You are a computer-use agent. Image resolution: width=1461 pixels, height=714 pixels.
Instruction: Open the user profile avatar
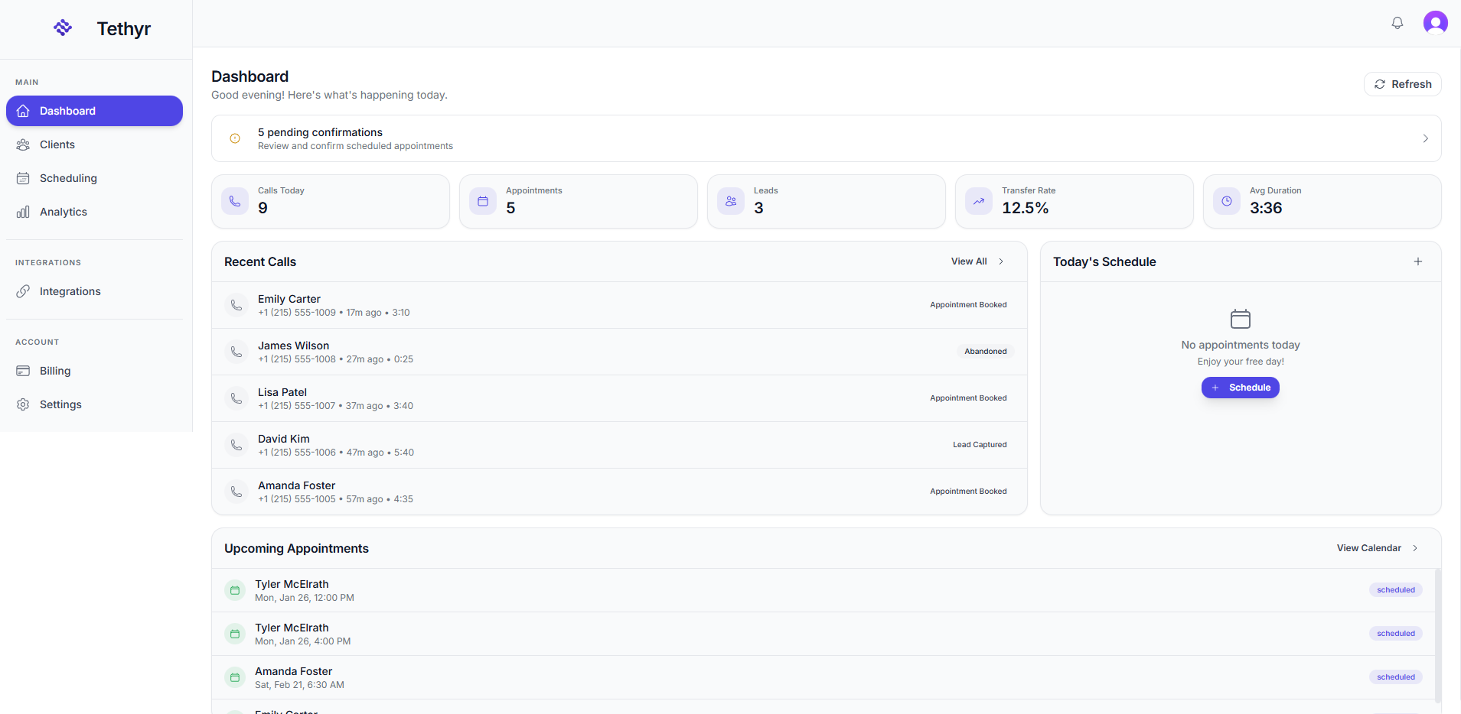click(1435, 23)
